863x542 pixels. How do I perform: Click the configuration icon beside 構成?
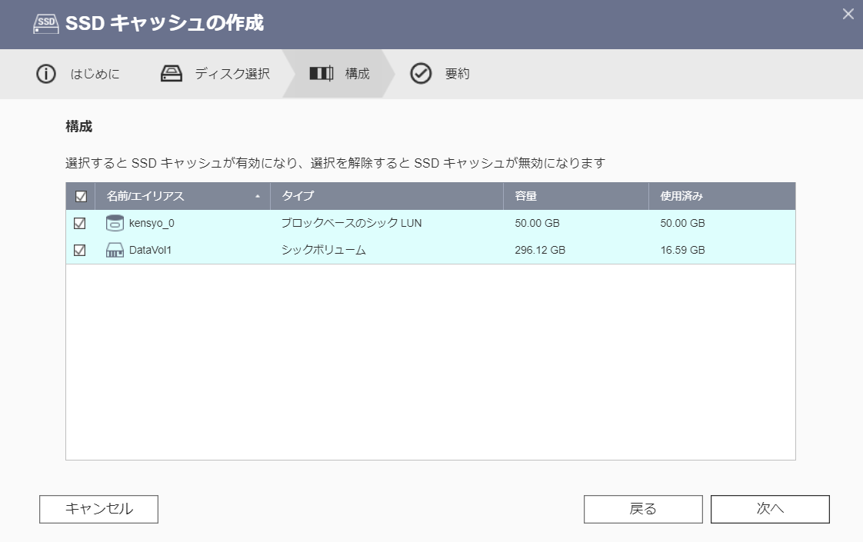[x=322, y=73]
